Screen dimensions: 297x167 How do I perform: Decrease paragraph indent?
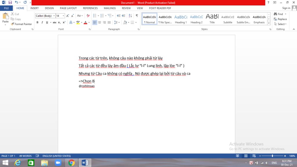coord(119,16)
